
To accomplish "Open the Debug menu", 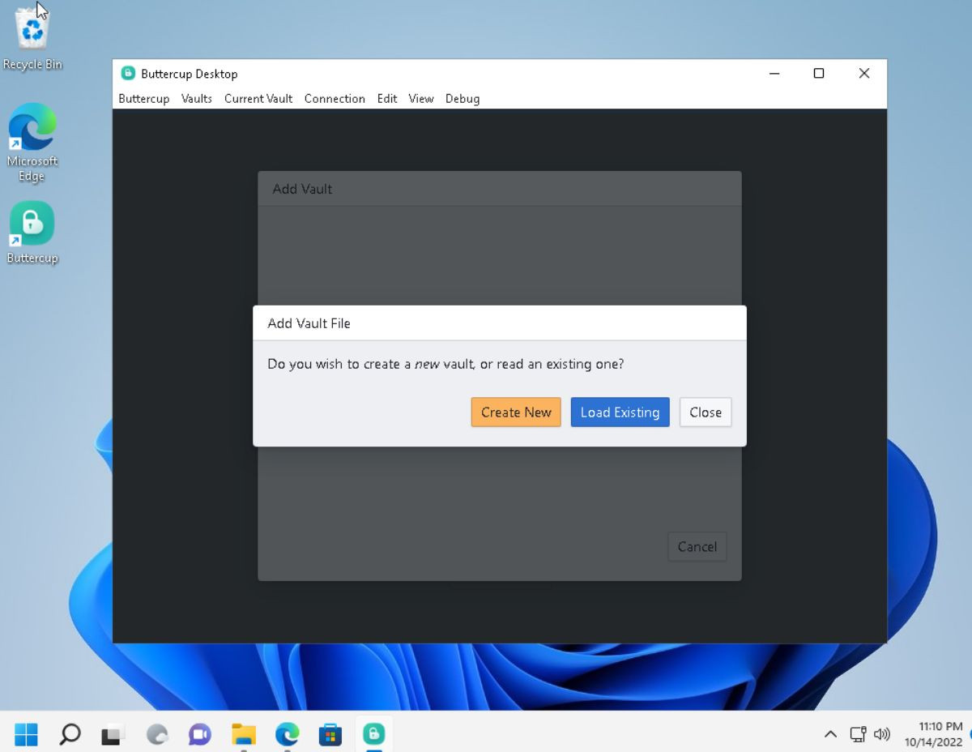I will [463, 98].
